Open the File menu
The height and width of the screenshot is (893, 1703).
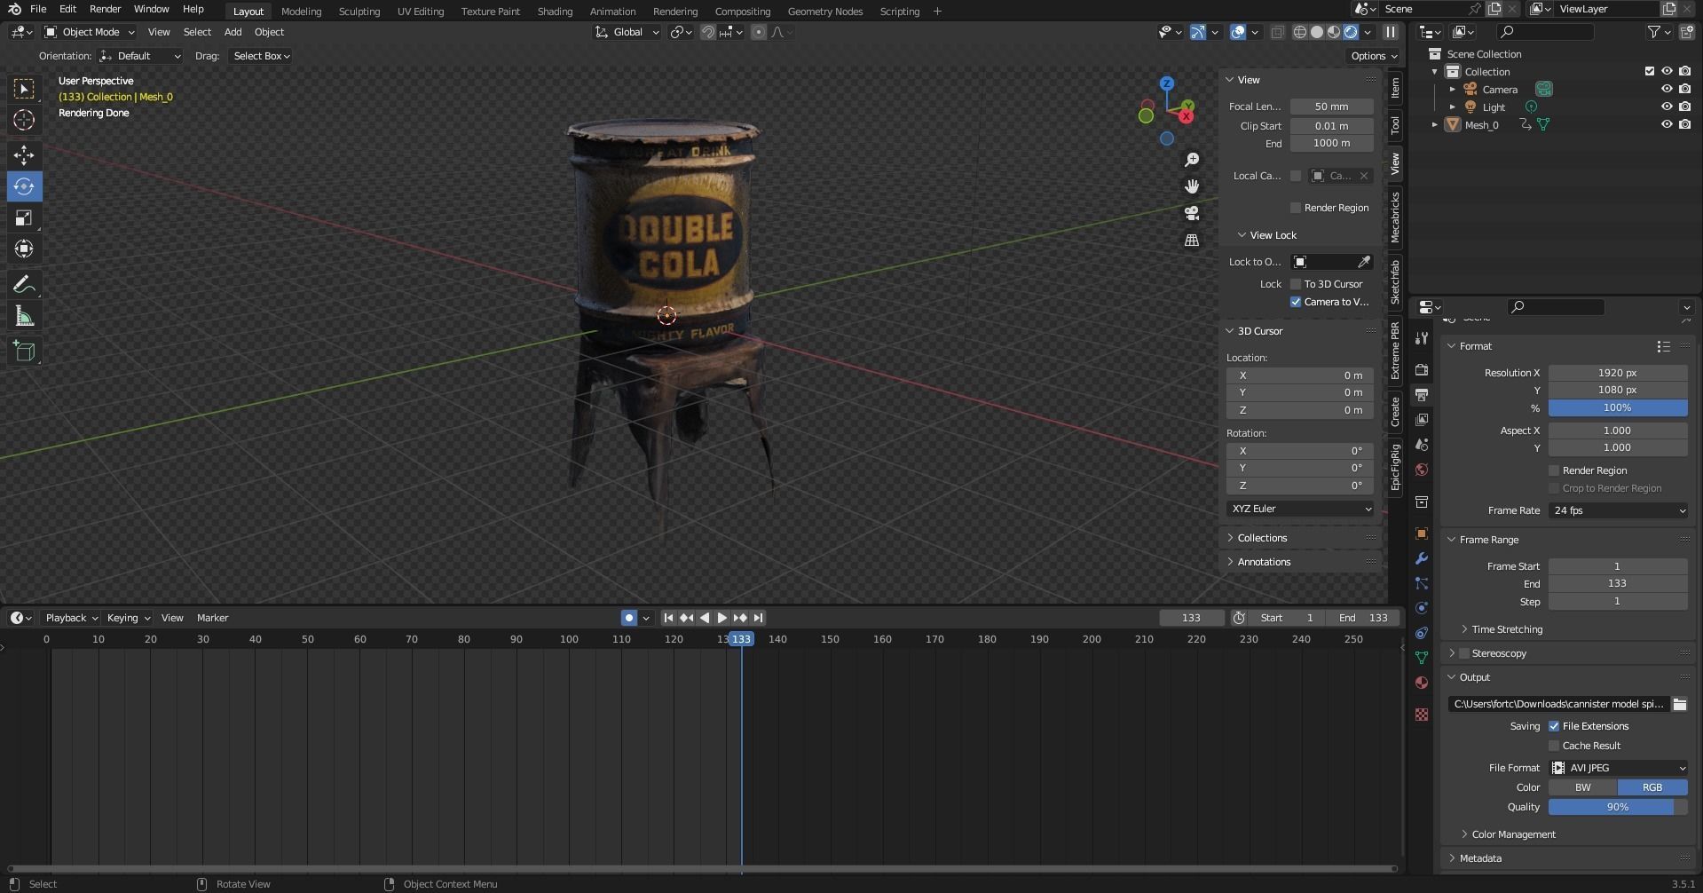38,9
